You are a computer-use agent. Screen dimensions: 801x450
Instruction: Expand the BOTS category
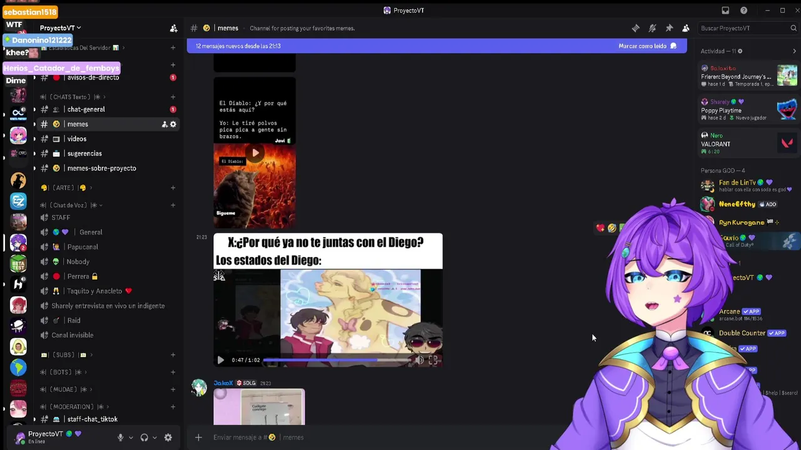tap(65, 372)
